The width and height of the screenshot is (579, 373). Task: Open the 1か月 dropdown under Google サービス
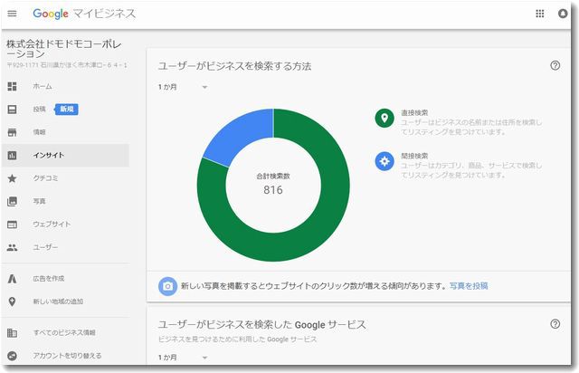183,358
